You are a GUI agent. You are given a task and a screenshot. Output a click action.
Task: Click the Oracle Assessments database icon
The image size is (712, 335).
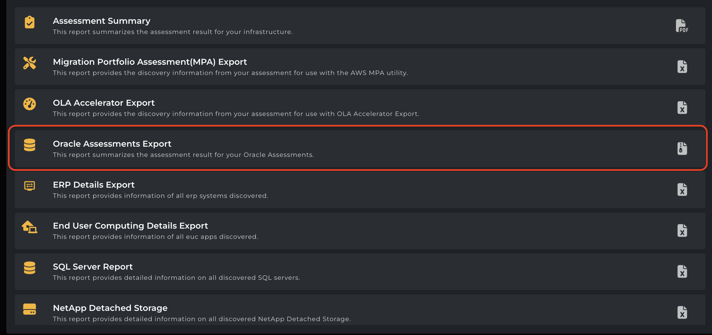[x=30, y=145]
